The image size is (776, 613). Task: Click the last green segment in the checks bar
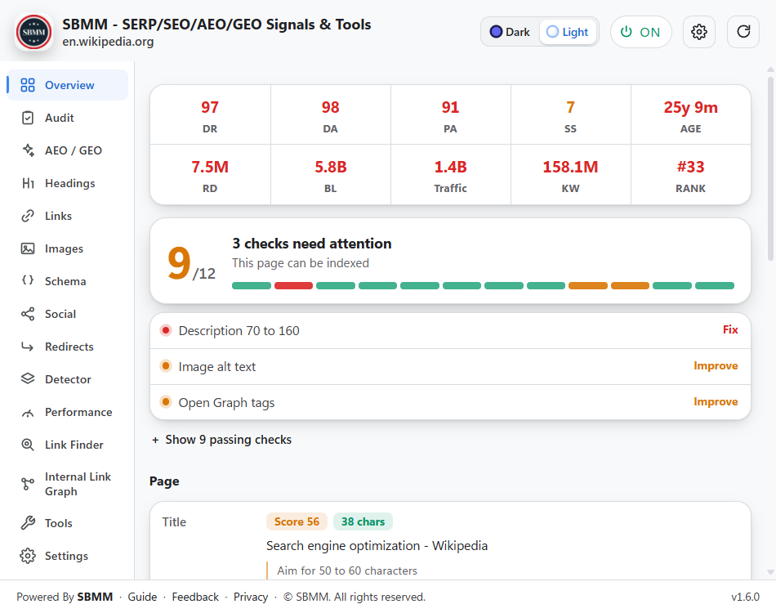pos(715,286)
